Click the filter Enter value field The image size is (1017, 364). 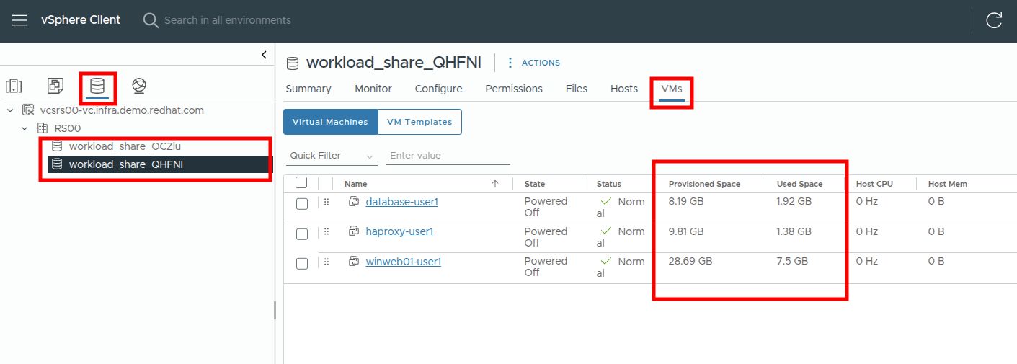click(448, 156)
